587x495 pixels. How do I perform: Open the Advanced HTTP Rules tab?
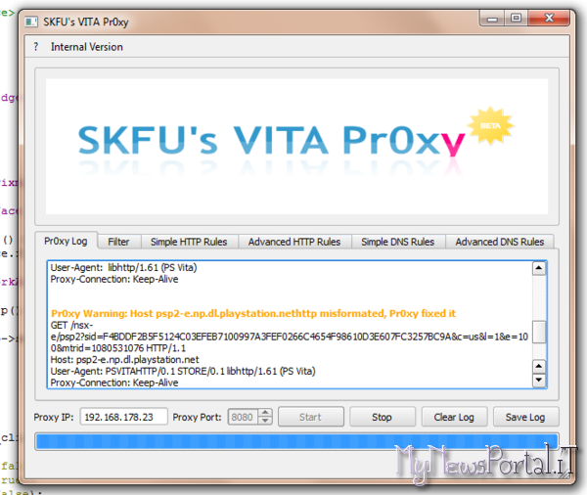pos(294,242)
